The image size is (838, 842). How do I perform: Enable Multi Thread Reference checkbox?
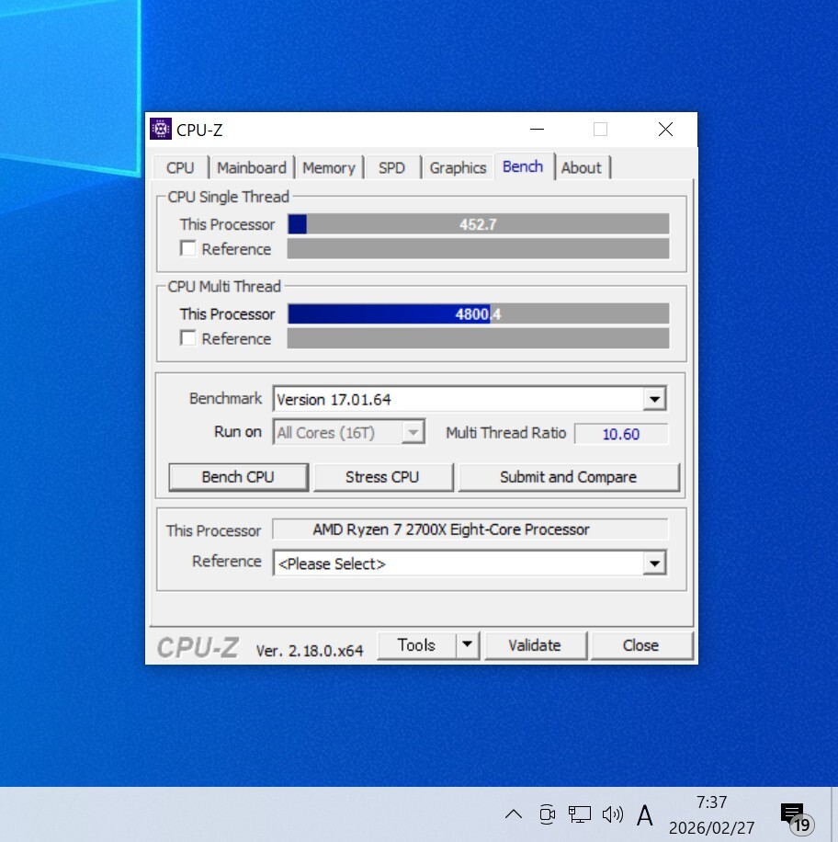(187, 338)
